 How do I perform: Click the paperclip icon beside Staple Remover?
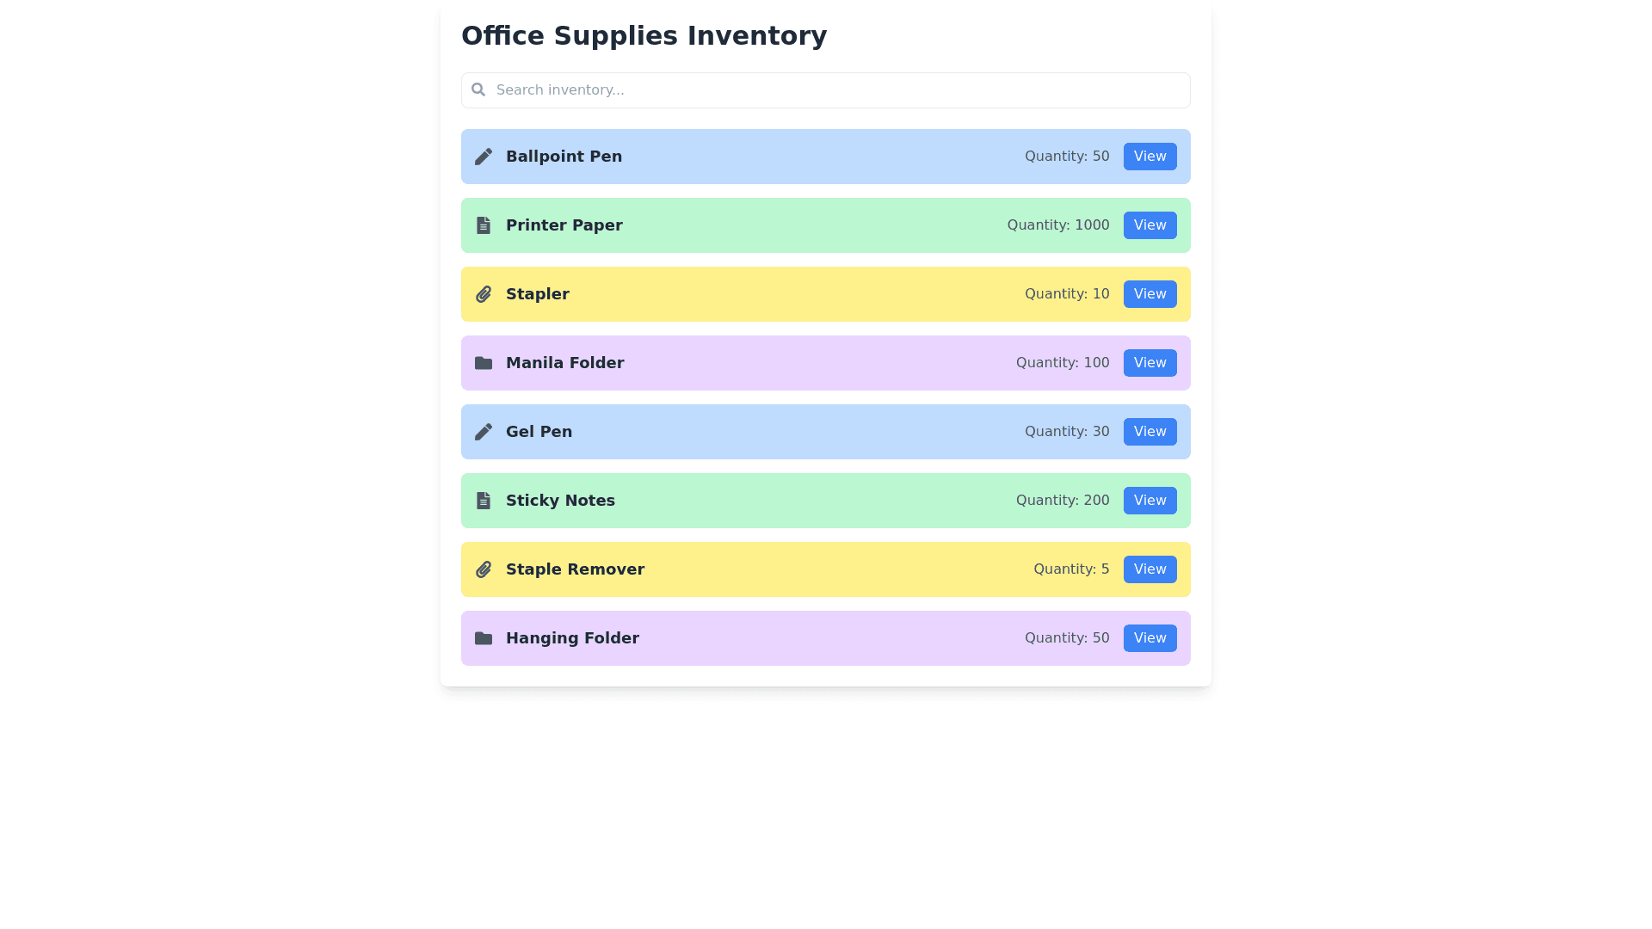[x=484, y=569]
